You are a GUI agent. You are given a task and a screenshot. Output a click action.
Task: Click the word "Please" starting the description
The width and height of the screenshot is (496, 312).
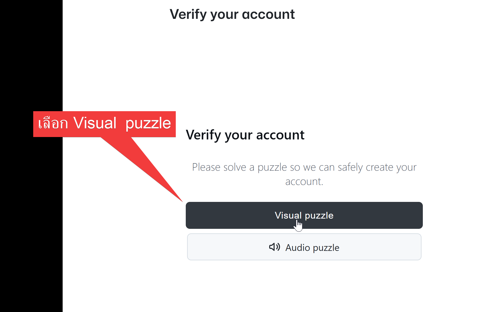206,167
